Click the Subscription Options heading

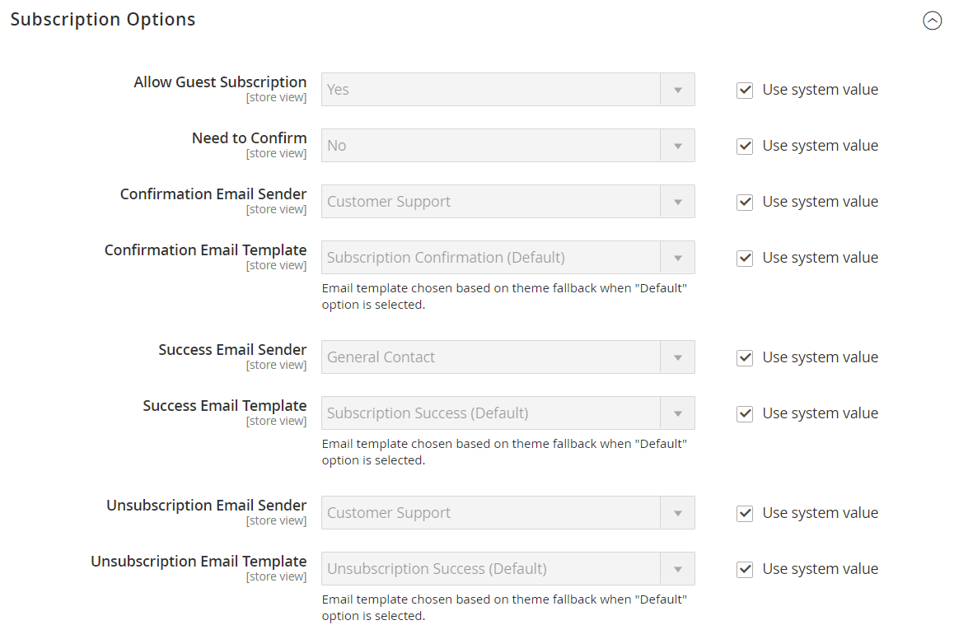point(103,20)
